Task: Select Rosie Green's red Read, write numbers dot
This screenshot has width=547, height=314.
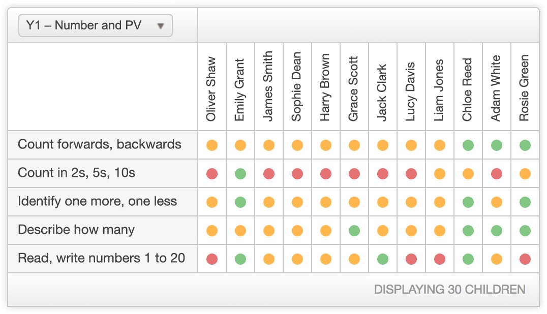Action: click(525, 259)
